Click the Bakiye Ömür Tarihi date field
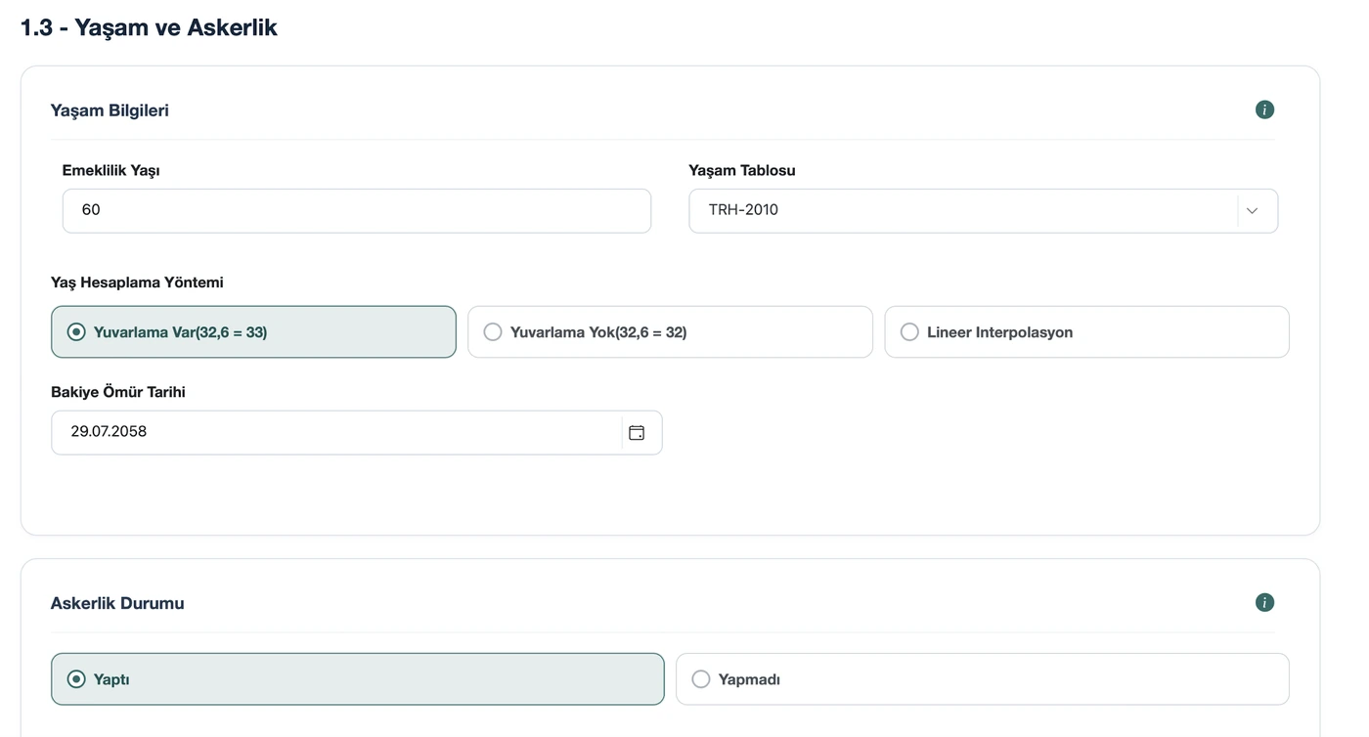Image resolution: width=1369 pixels, height=737 pixels. pyautogui.click(x=357, y=432)
